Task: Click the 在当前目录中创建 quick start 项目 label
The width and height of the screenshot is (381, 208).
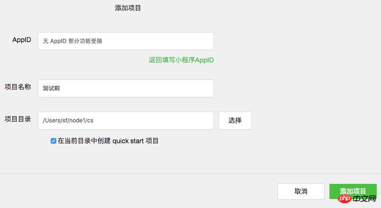Action: (x=108, y=141)
